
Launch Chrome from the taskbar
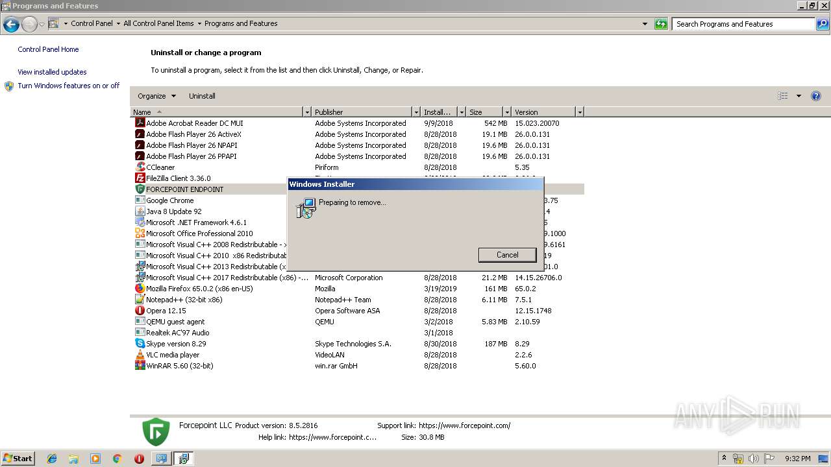click(117, 459)
